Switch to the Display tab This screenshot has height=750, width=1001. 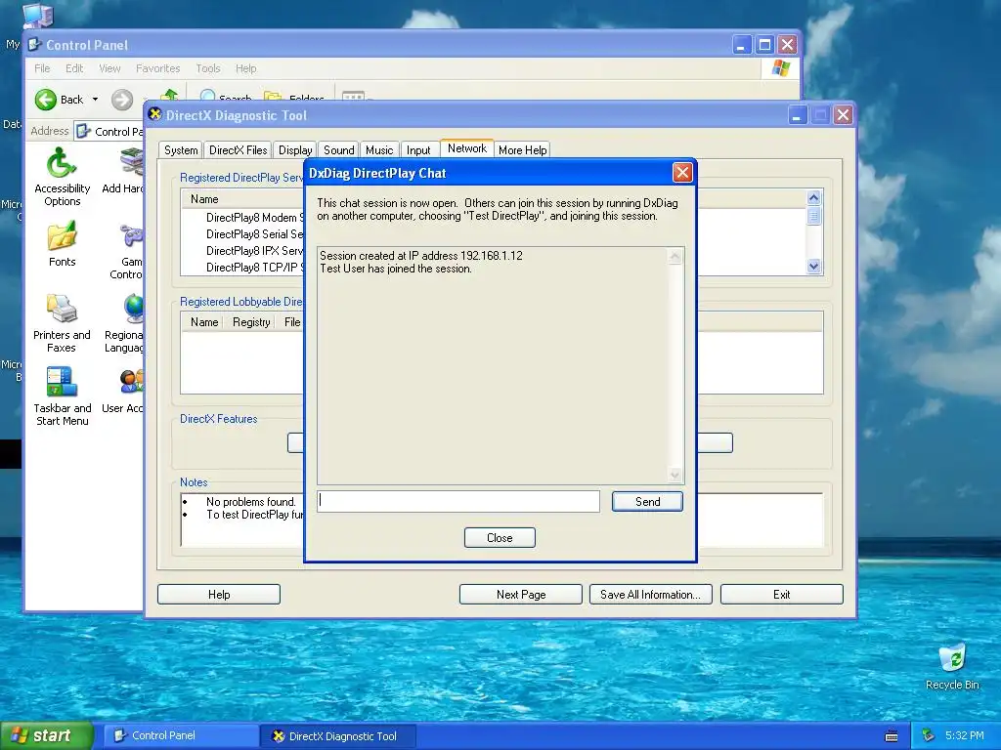(x=295, y=149)
